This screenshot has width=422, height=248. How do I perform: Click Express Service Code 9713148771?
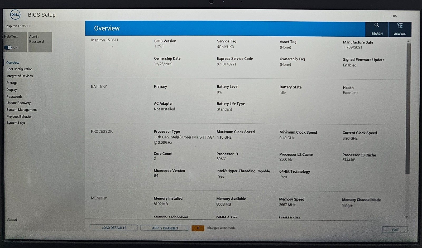tap(226, 64)
